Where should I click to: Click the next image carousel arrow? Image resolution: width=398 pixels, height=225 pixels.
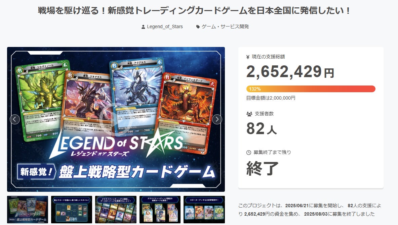click(x=217, y=119)
